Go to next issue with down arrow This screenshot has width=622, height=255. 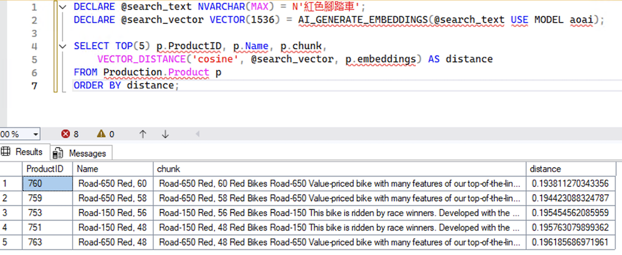pyautogui.click(x=166, y=134)
